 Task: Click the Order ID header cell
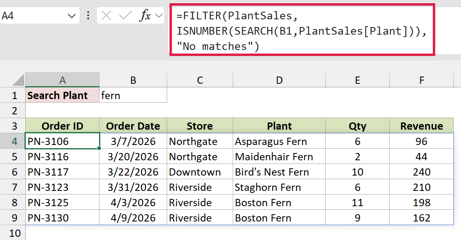[x=62, y=126]
